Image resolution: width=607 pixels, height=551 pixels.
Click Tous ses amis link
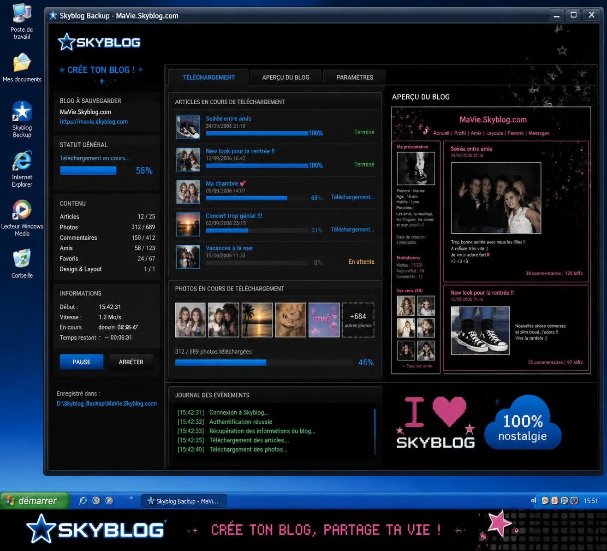coord(417,366)
